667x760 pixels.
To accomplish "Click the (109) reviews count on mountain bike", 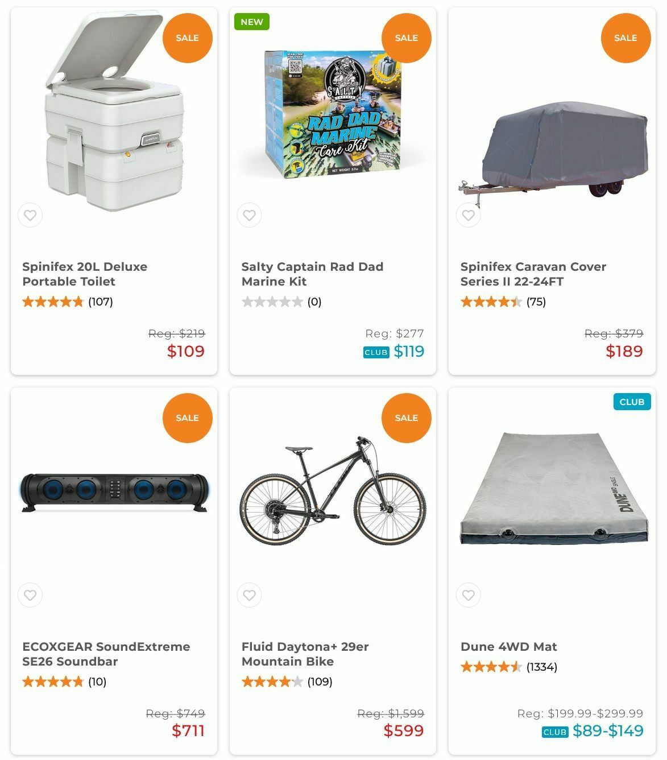I will 320,681.
